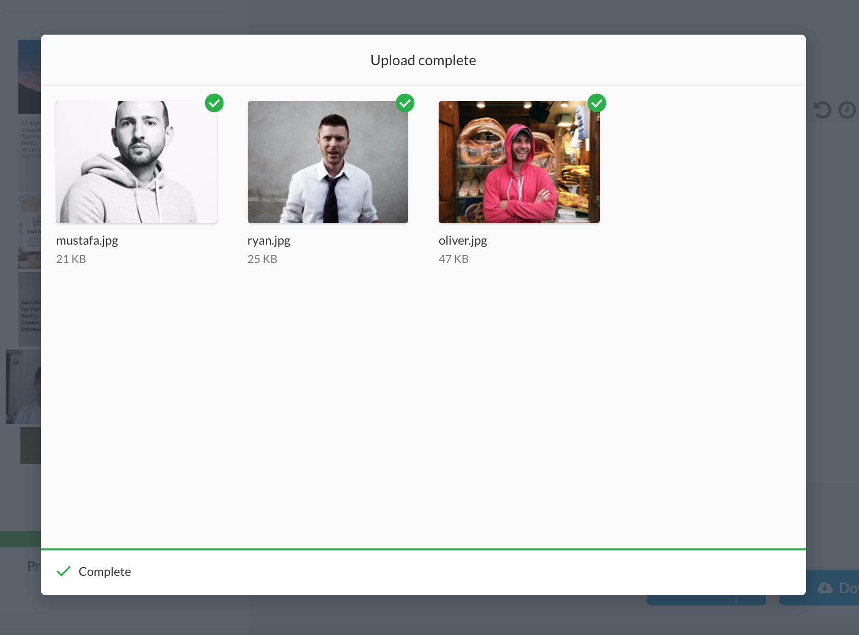Click the undo arrow icon
The width and height of the screenshot is (859, 635).
[x=824, y=109]
